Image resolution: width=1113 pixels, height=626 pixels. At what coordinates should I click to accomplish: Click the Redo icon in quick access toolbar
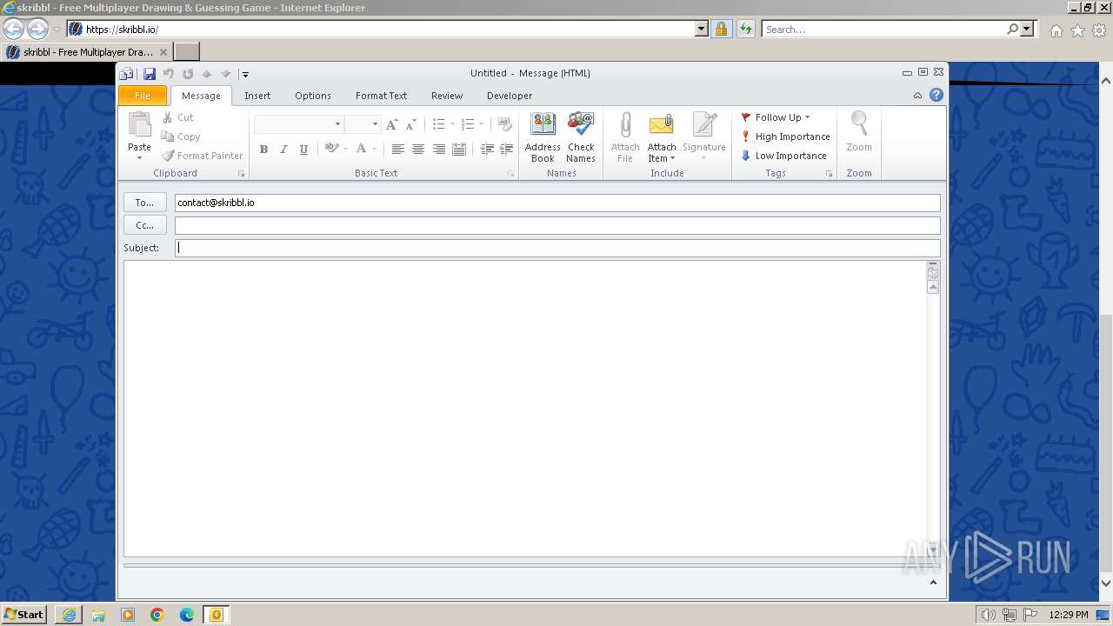(188, 74)
